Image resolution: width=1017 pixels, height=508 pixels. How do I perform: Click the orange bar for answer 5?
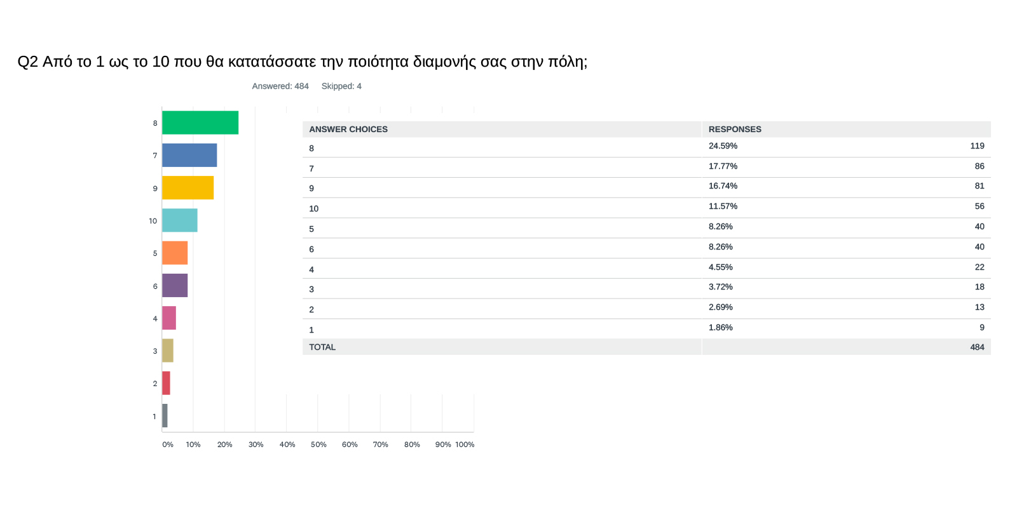point(175,253)
